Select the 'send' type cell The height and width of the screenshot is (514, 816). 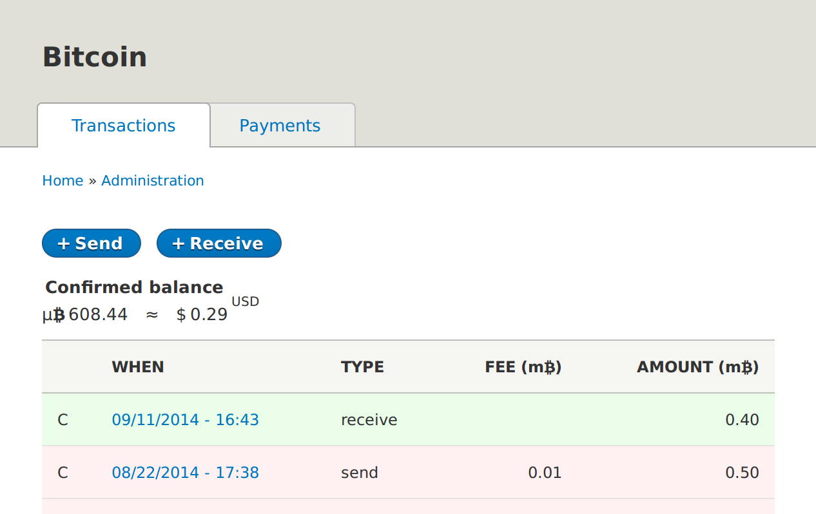coord(360,473)
